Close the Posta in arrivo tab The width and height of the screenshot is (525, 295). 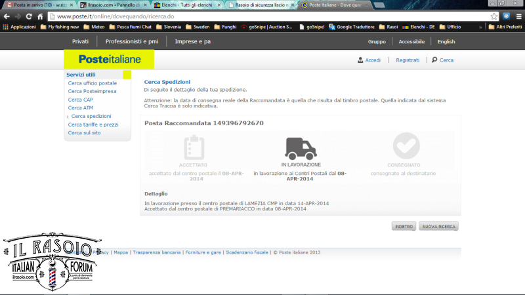[x=72, y=5]
